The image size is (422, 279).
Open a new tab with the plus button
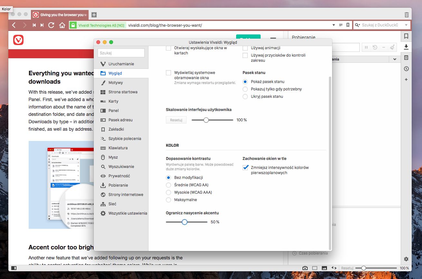pyautogui.click(x=94, y=15)
